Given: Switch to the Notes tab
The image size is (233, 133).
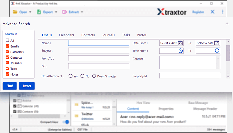Looking at the screenshot, I should 142,35.
